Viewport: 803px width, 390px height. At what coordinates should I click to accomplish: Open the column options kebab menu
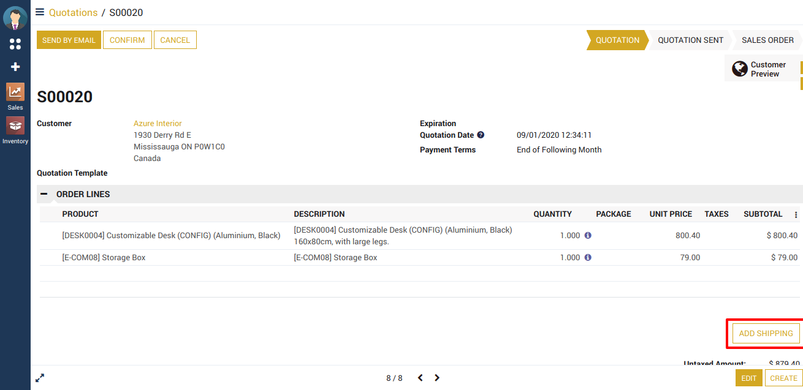[796, 215]
